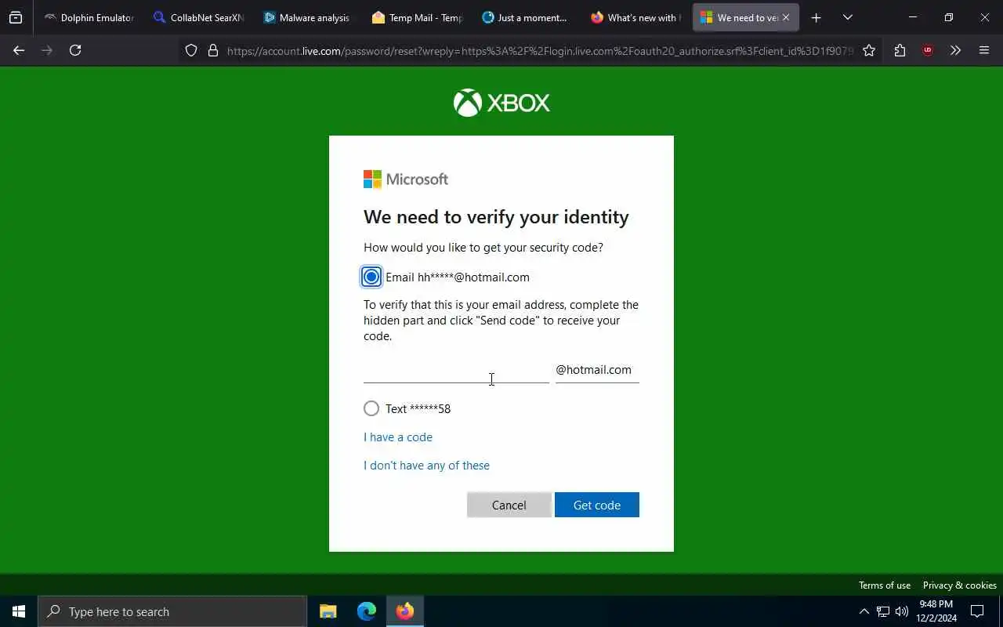Click the taskbar search box
The width and height of the screenshot is (1003, 627).
point(172,611)
